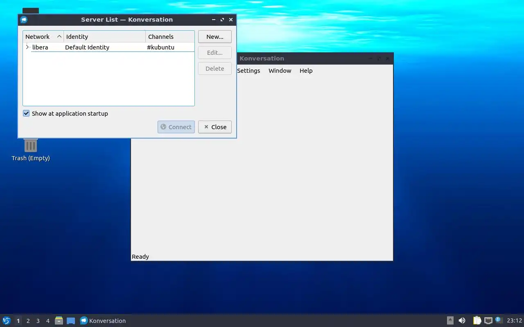Click the show desktop taskbar icon
Screen dimensions: 524x327
71,320
